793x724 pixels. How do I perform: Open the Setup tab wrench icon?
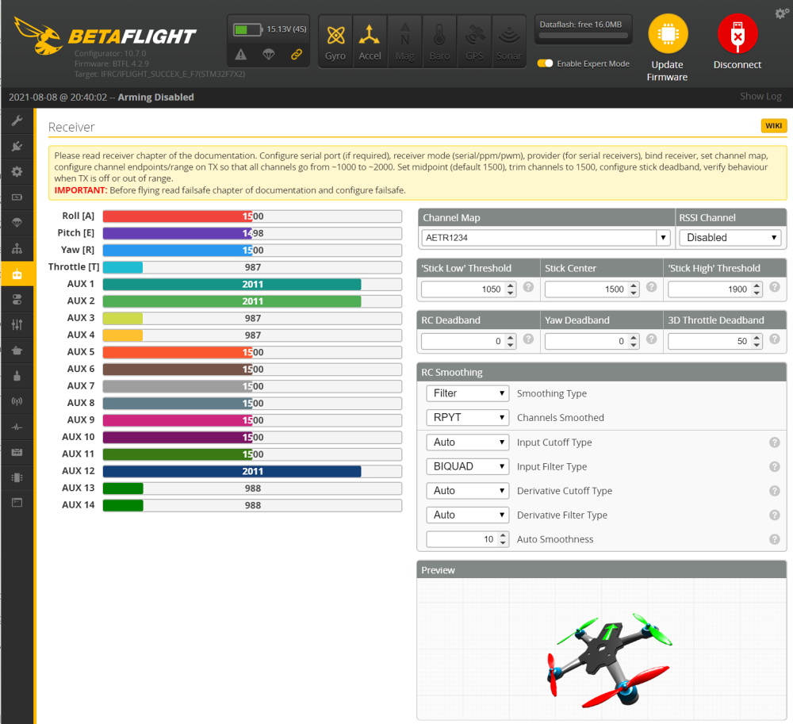coord(17,121)
